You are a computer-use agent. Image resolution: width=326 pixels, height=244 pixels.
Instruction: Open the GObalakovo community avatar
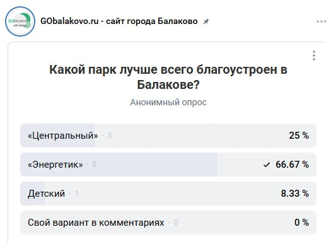pyautogui.click(x=20, y=21)
